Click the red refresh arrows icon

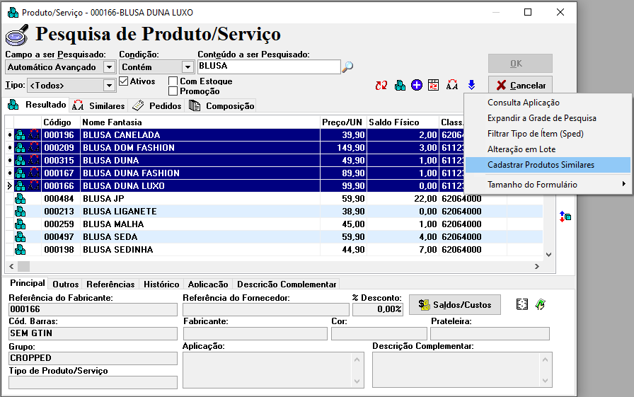tap(381, 85)
